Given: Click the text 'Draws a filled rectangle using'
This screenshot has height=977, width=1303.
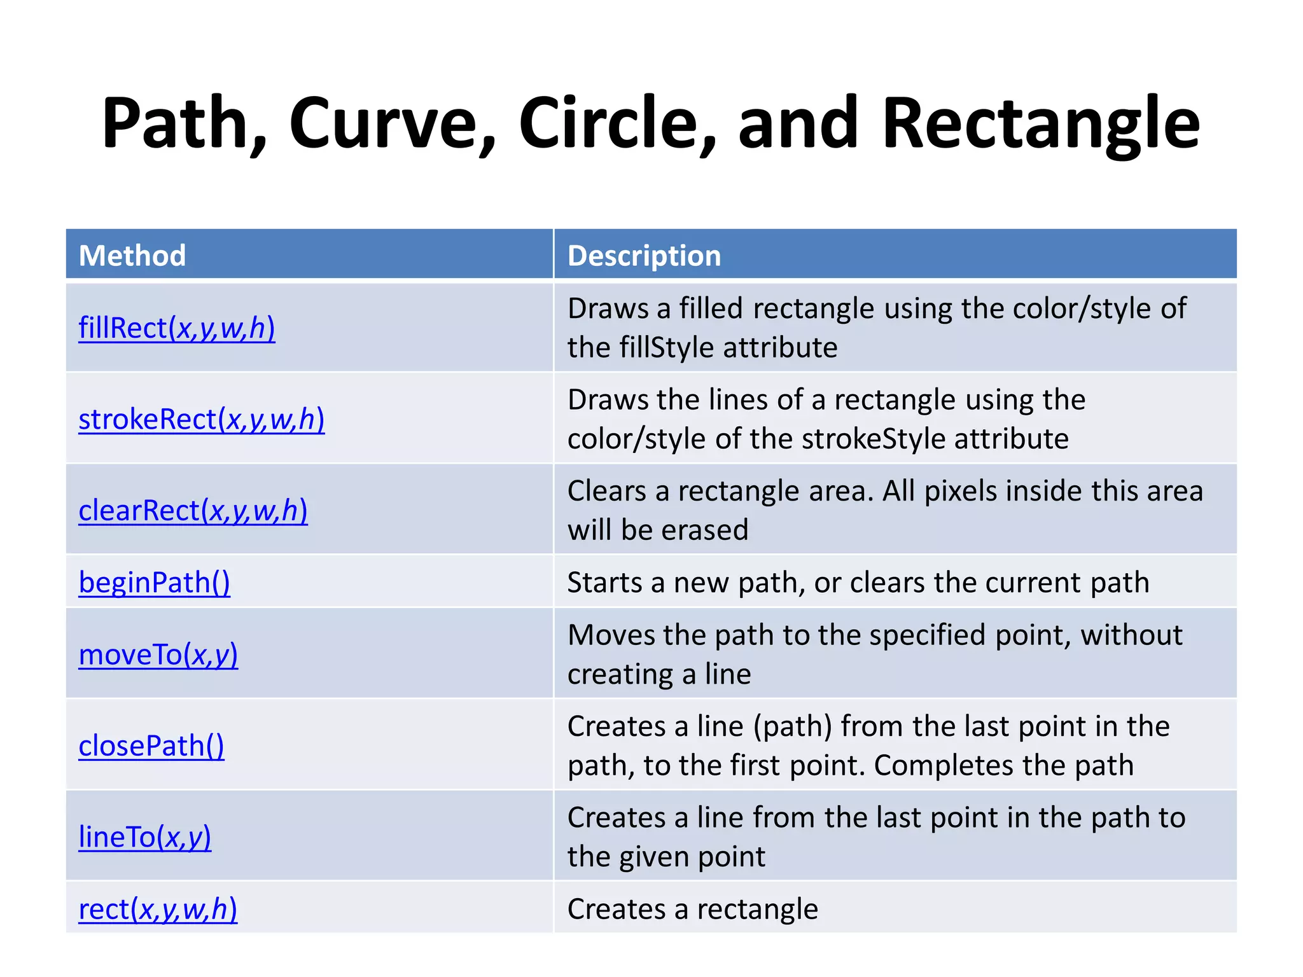Looking at the screenshot, I should click(x=760, y=308).
